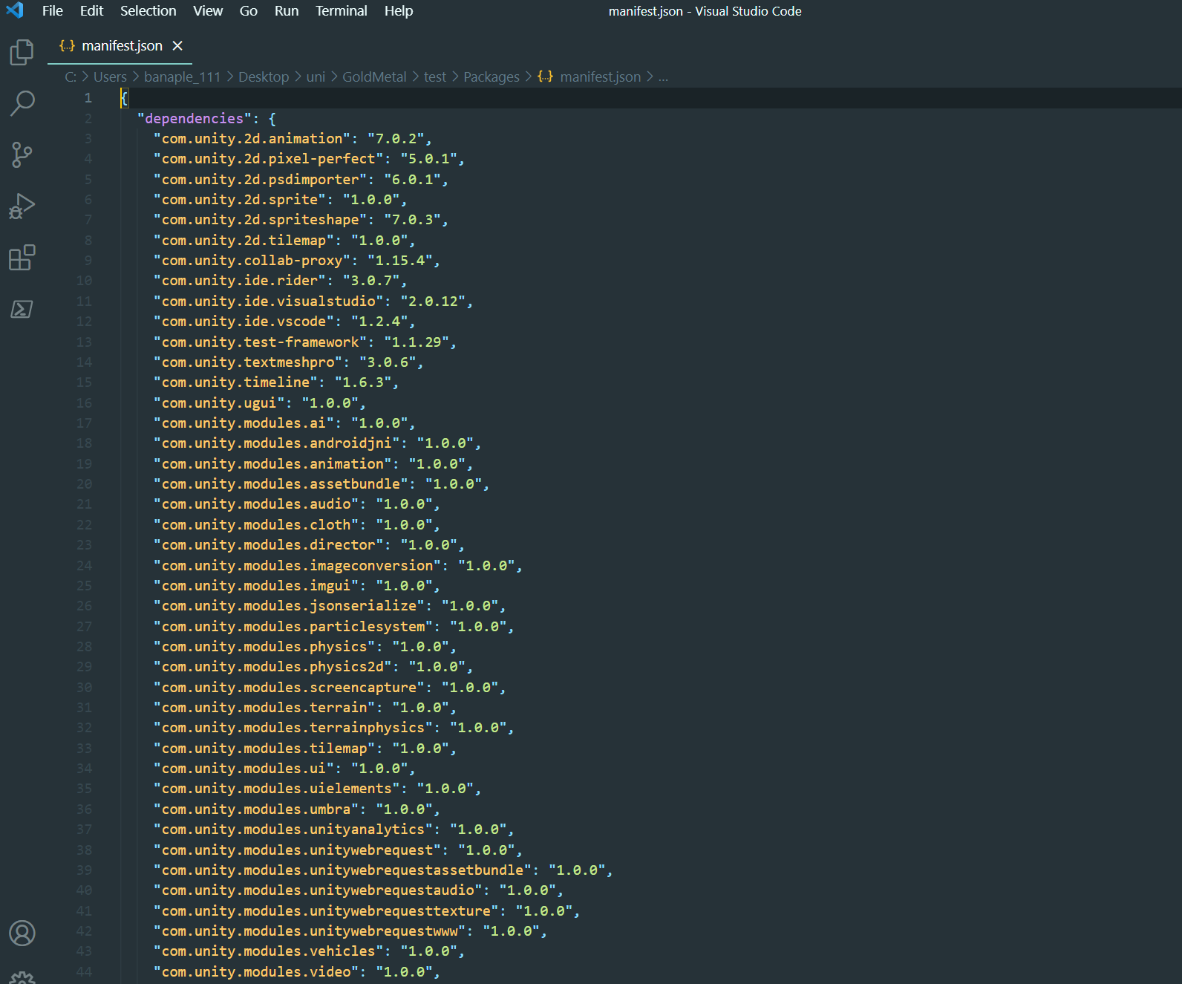Click the "7.0.2" version value
This screenshot has height=984, width=1182.
(x=396, y=139)
